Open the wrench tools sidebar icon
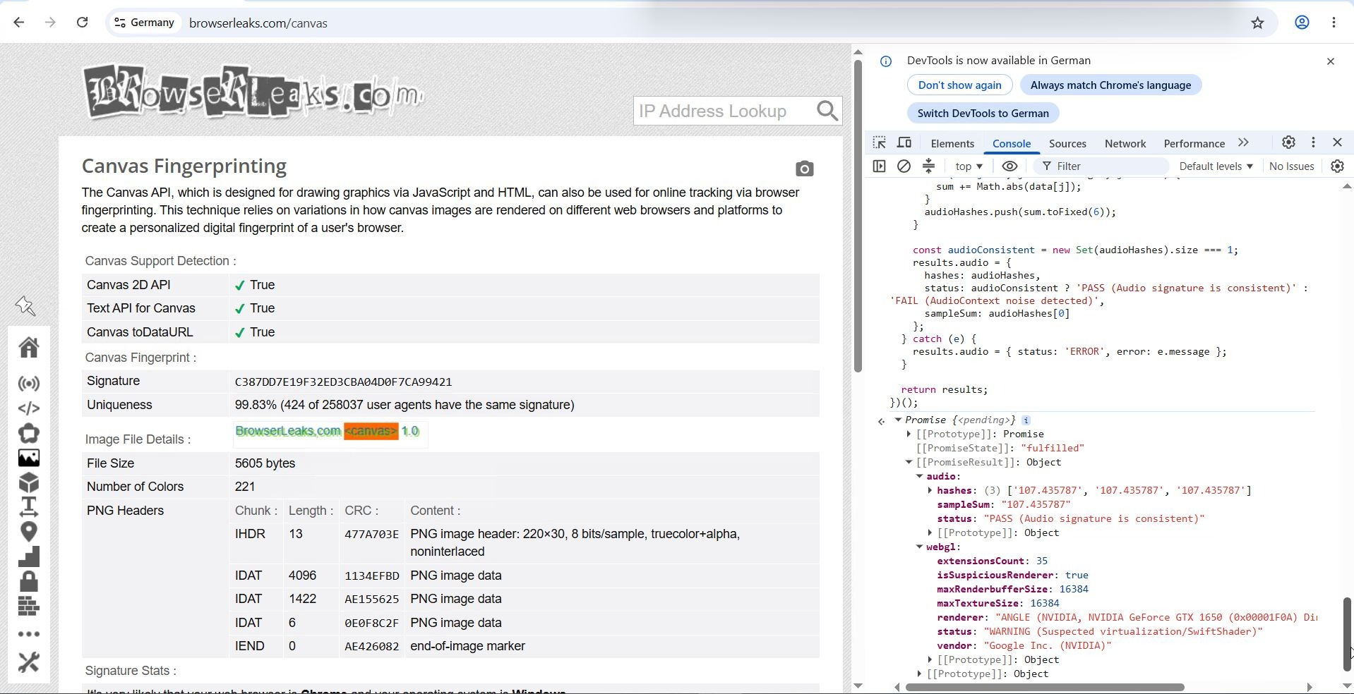The image size is (1354, 694). click(29, 662)
